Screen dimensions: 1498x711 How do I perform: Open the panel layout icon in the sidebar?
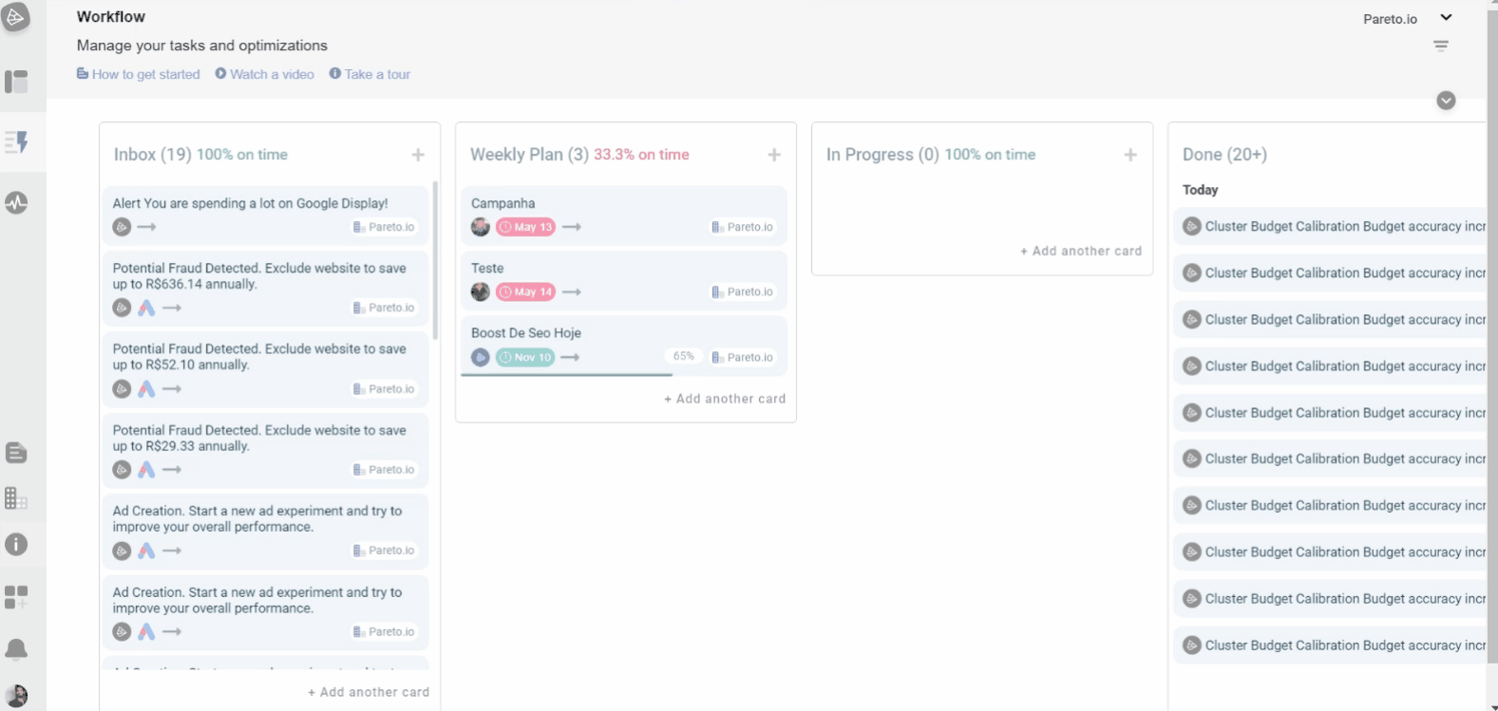tap(16, 82)
